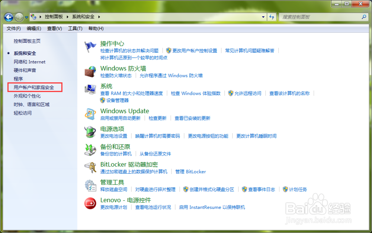
Task: Click 允许程序通过 Windows 防火墙
Action: click(171, 75)
